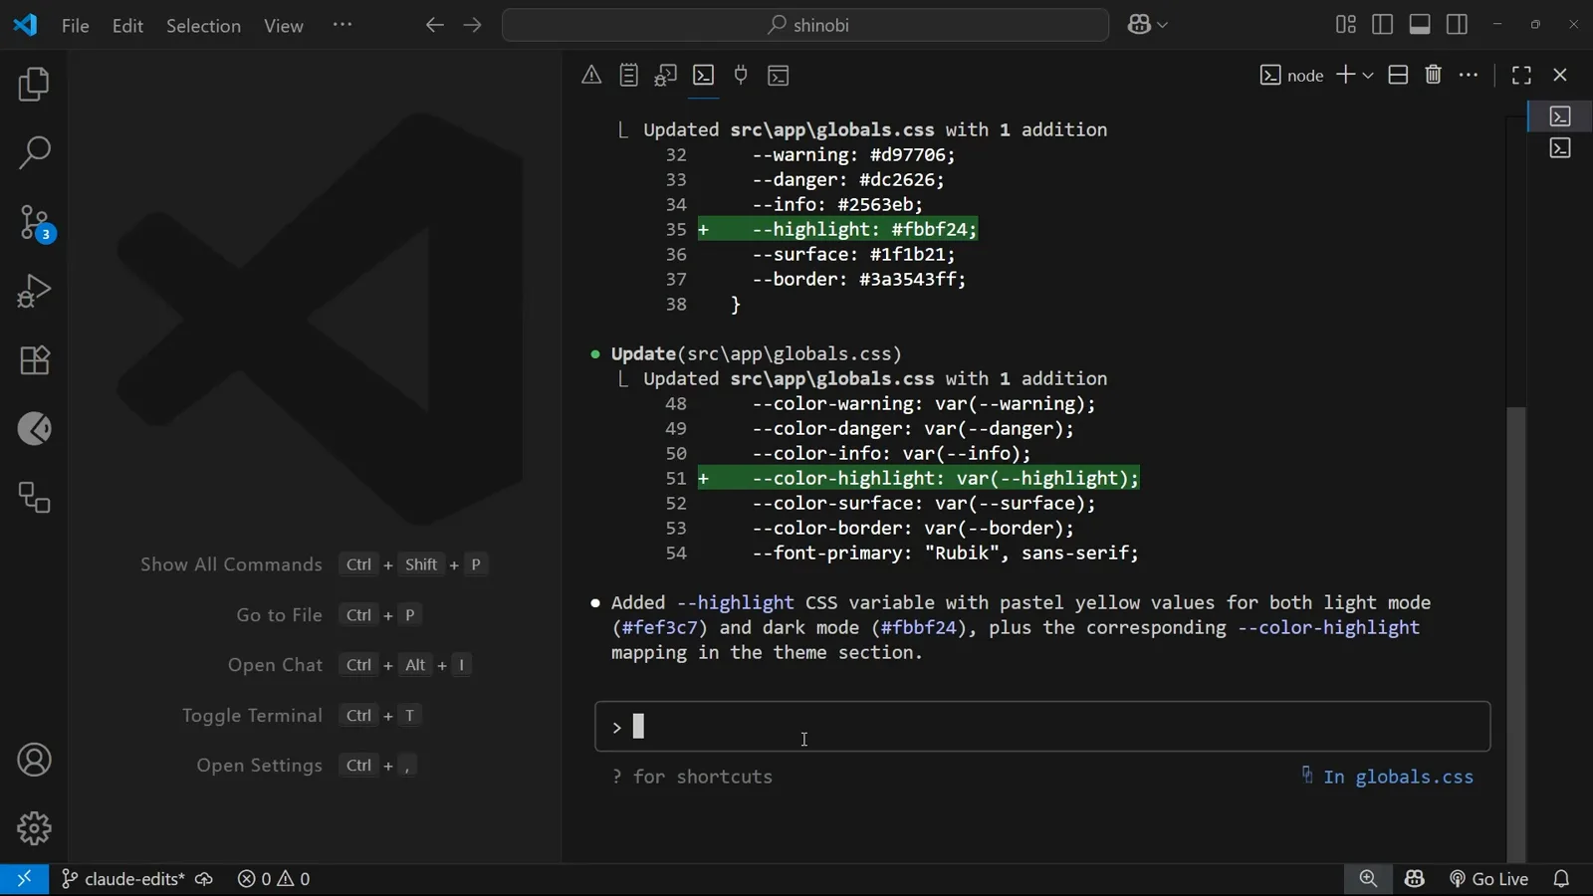
Task: Toggle the primary side bar
Action: coord(1383,25)
